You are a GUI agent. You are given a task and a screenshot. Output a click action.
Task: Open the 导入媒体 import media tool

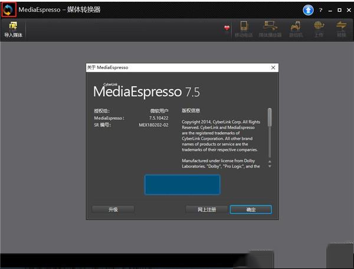tap(14, 29)
